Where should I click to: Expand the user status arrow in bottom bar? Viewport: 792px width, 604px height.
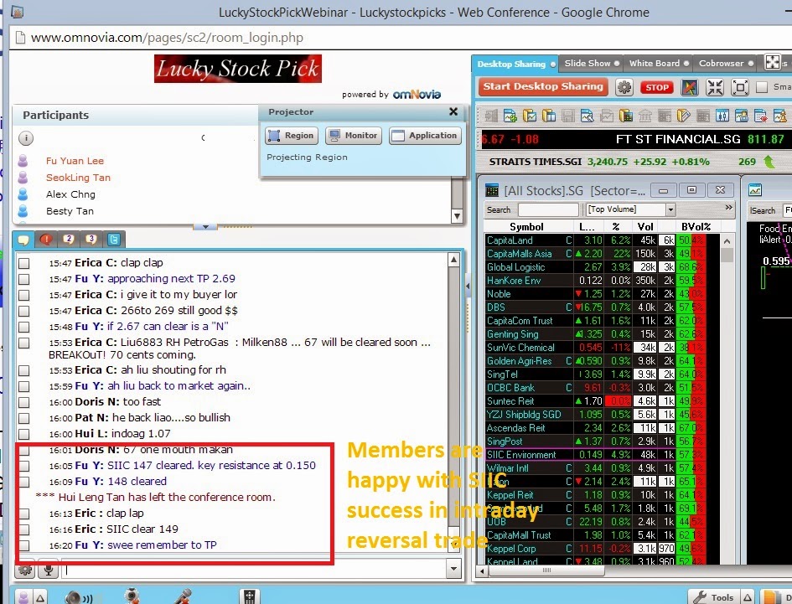40,598
